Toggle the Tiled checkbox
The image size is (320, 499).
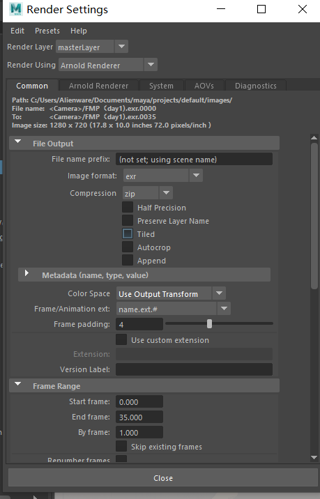(x=128, y=234)
